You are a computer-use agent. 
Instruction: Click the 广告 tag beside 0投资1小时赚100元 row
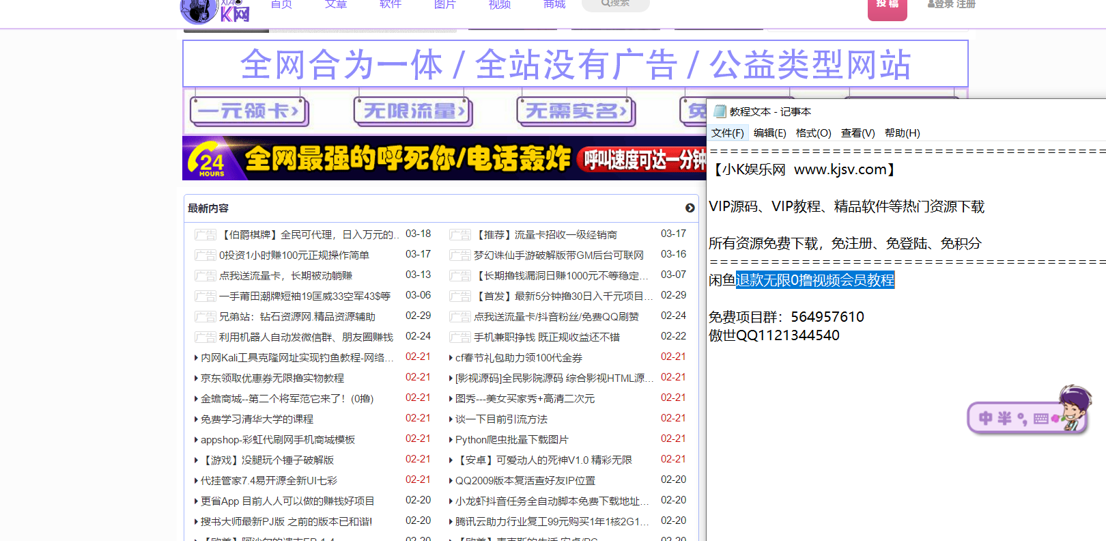pyautogui.click(x=205, y=255)
